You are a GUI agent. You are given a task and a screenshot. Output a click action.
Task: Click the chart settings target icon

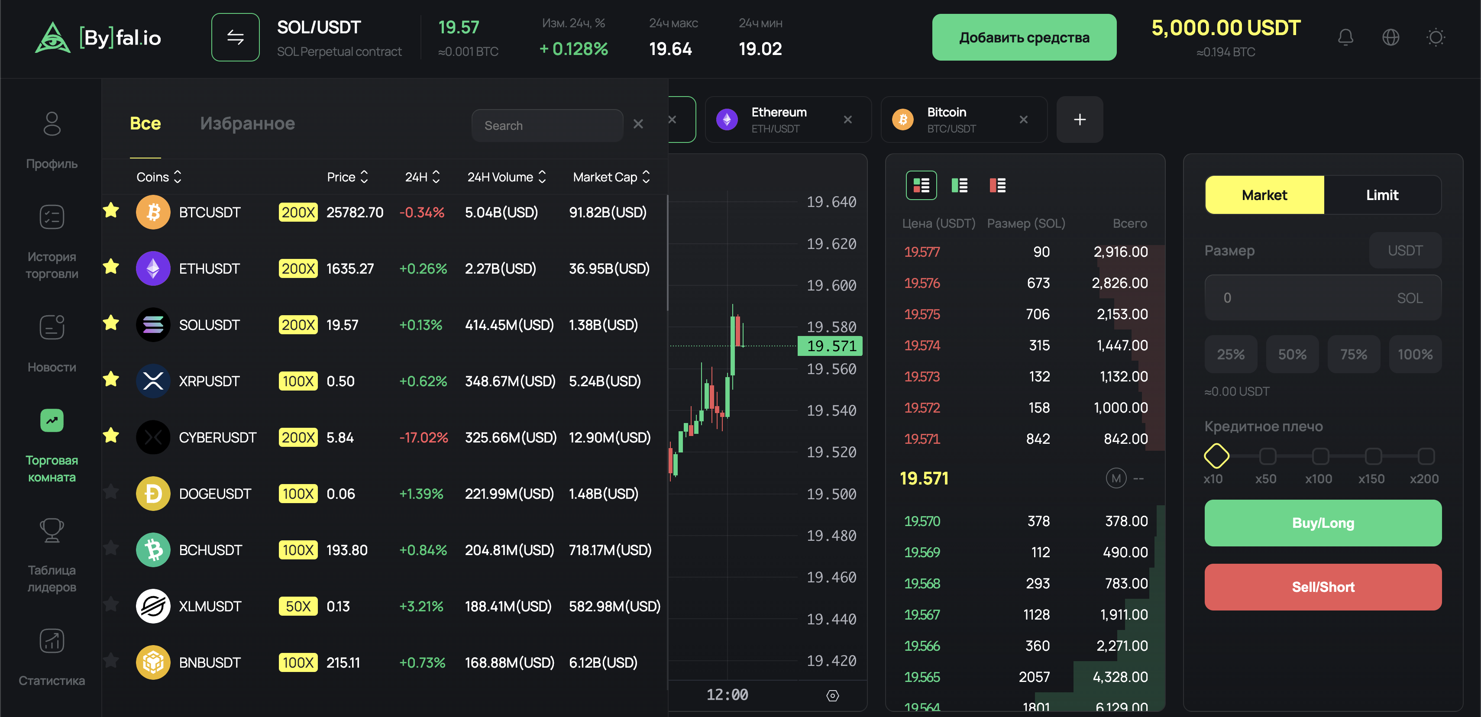point(832,696)
